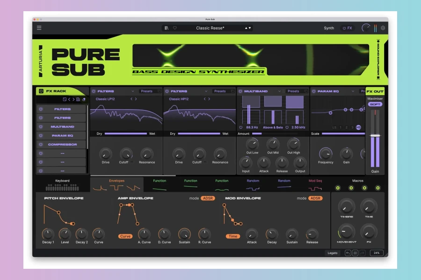The image size is (421, 280).
Task: Set the Dry/Wet slider of the LP12 filter
Action: (126, 133)
